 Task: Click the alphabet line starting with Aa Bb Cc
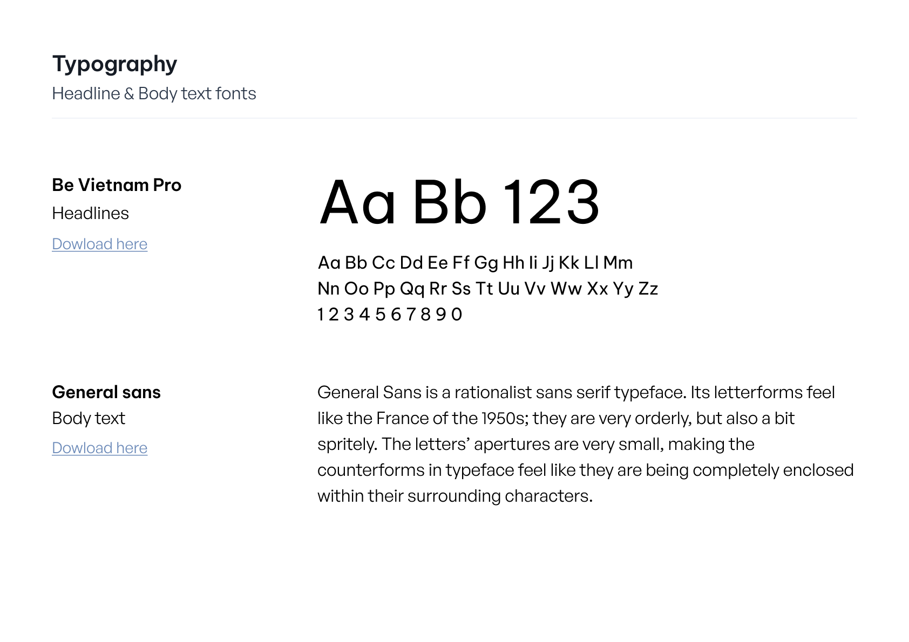click(475, 263)
